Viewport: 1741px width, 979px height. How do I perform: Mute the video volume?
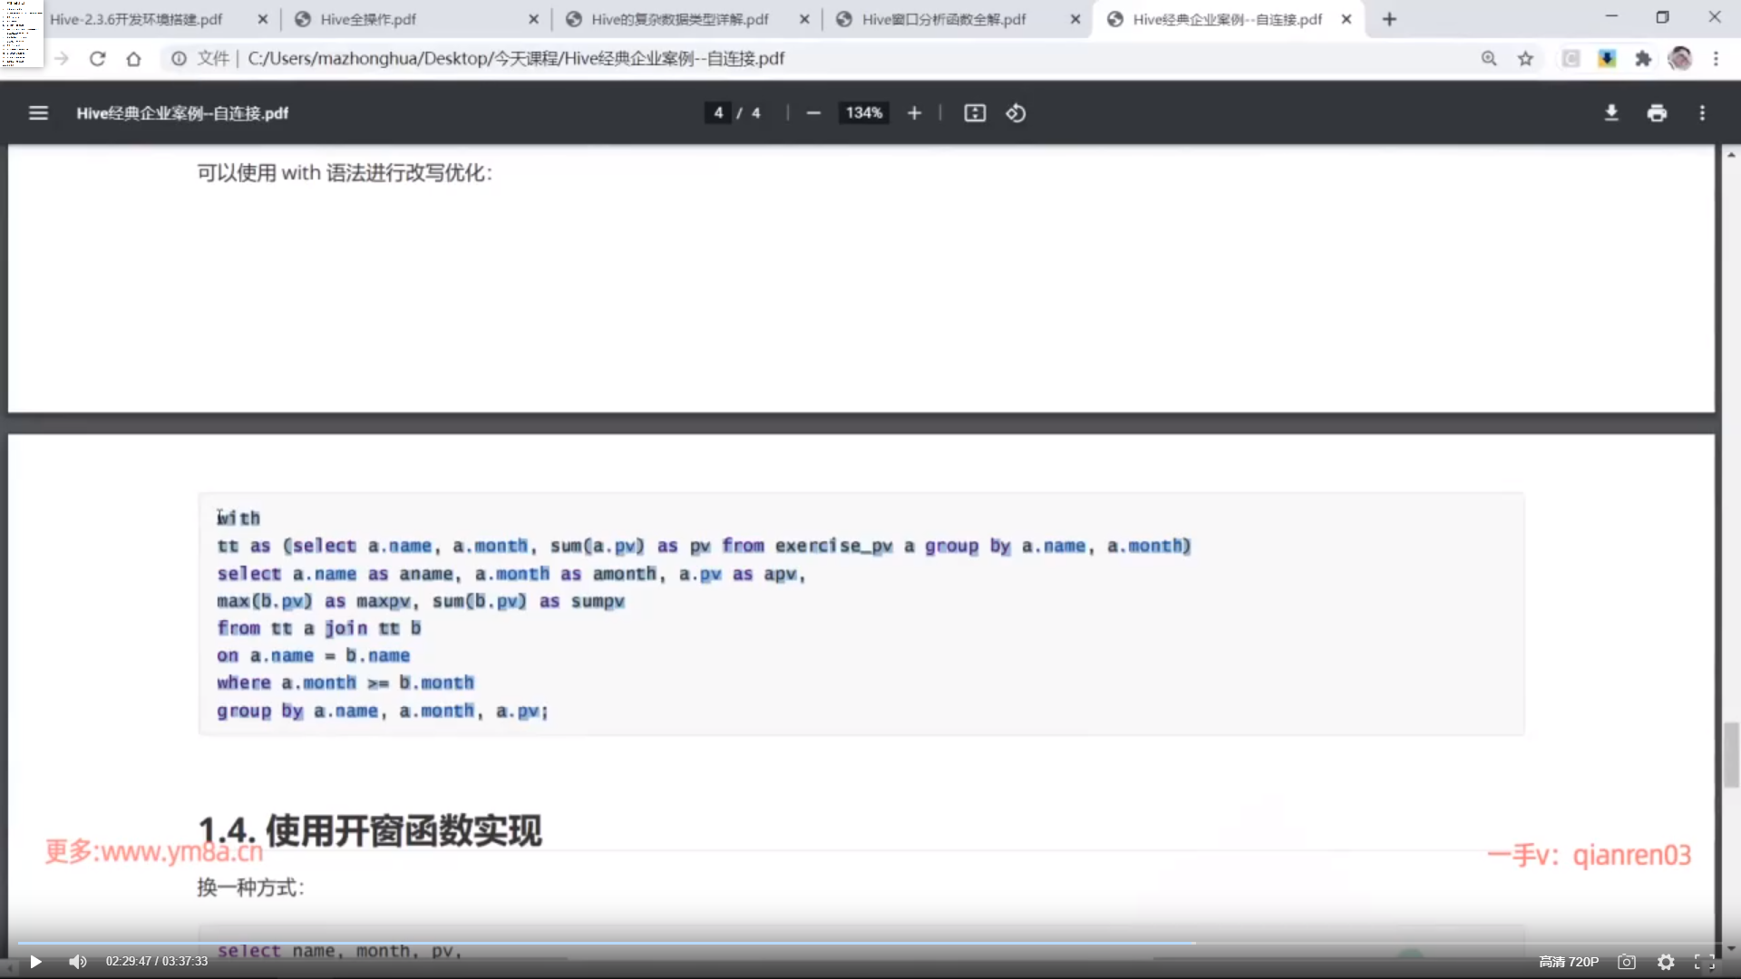(78, 962)
